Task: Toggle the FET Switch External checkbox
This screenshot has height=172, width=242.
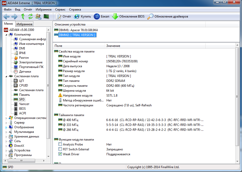Action: click(60, 149)
